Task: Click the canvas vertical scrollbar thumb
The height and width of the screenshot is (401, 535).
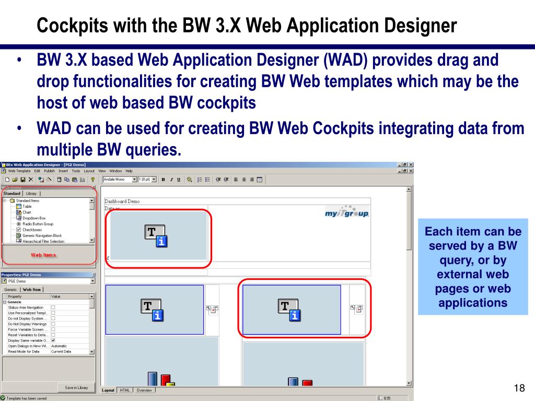Action: tap(409, 222)
